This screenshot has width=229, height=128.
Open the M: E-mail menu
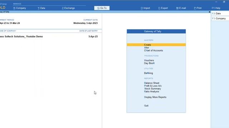[181, 8]
